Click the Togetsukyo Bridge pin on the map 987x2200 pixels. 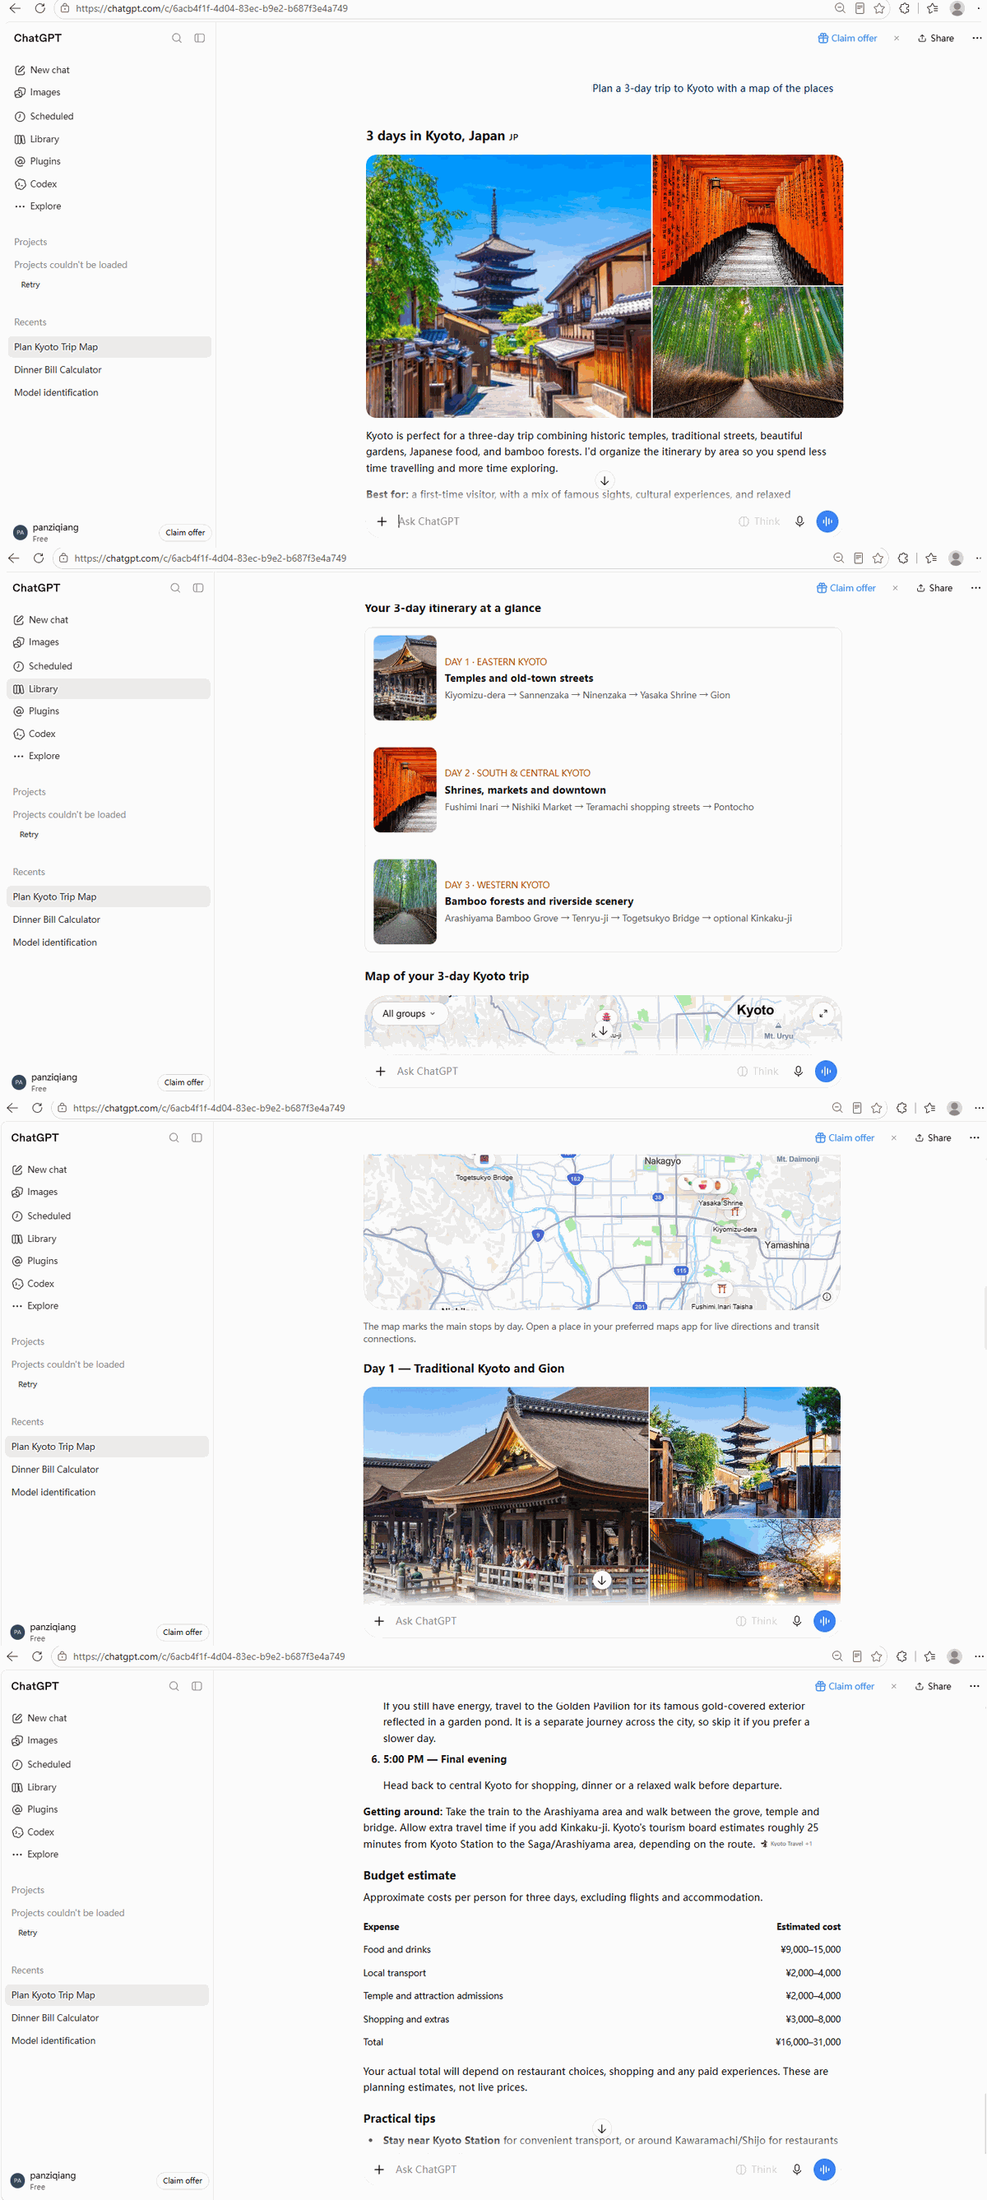484,1160
